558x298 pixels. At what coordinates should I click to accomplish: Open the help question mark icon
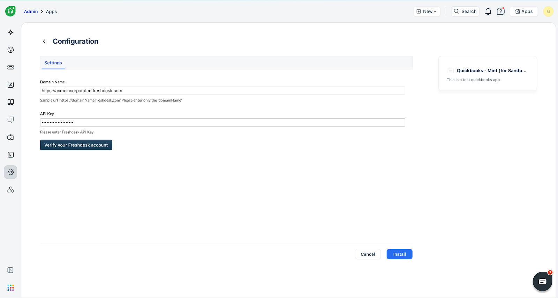click(x=501, y=11)
